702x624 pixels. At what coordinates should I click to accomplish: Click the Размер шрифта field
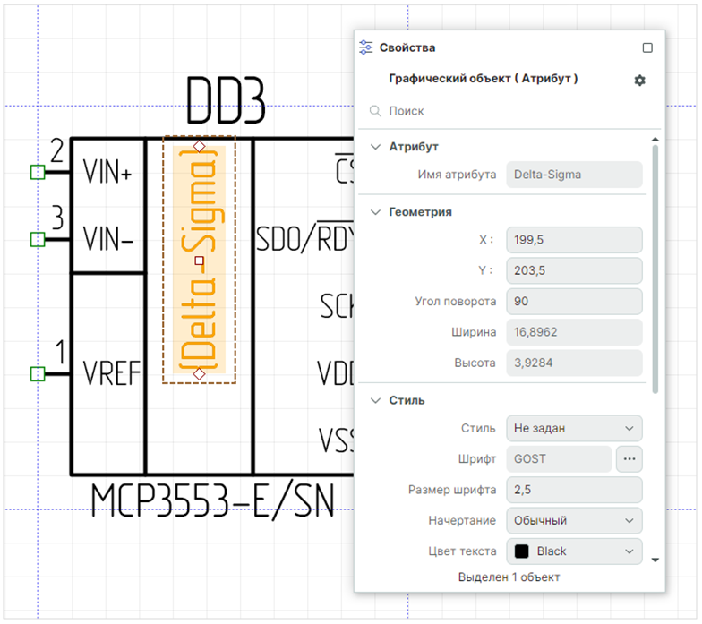[x=573, y=490]
